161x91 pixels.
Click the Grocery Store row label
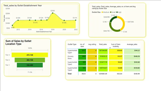tap(70, 57)
